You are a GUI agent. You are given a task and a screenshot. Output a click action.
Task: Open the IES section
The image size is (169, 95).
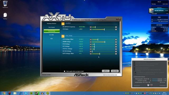click(x=51, y=39)
